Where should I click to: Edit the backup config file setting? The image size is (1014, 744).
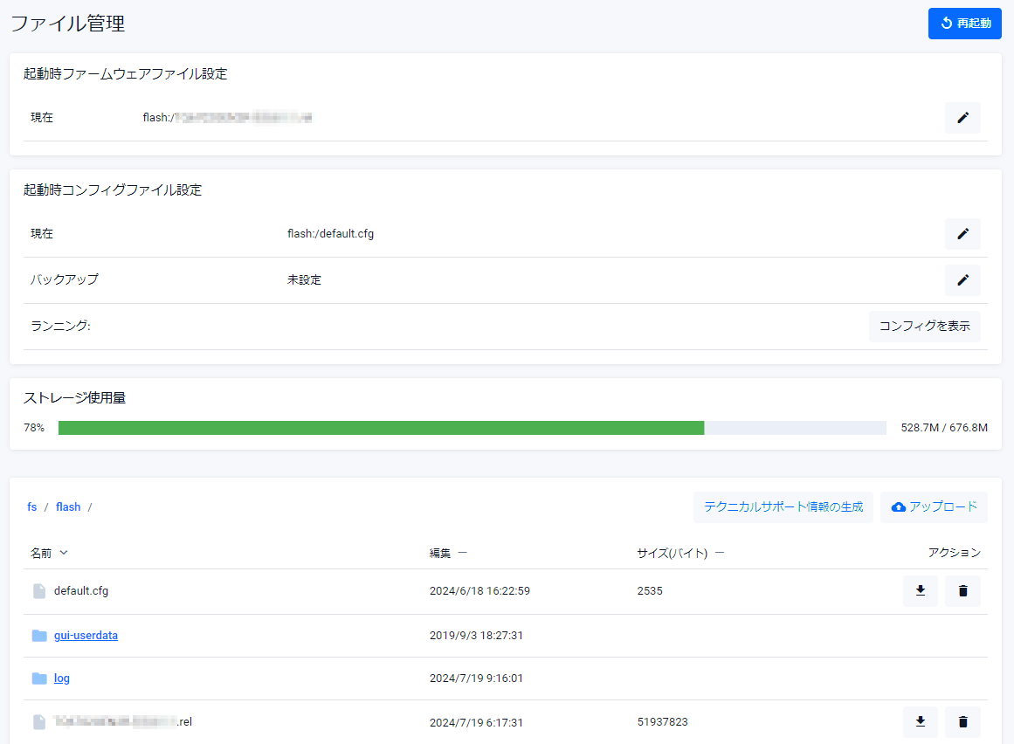point(962,280)
